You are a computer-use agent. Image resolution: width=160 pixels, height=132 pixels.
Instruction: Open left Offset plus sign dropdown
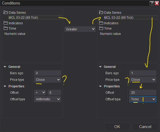[x=40, y=92]
